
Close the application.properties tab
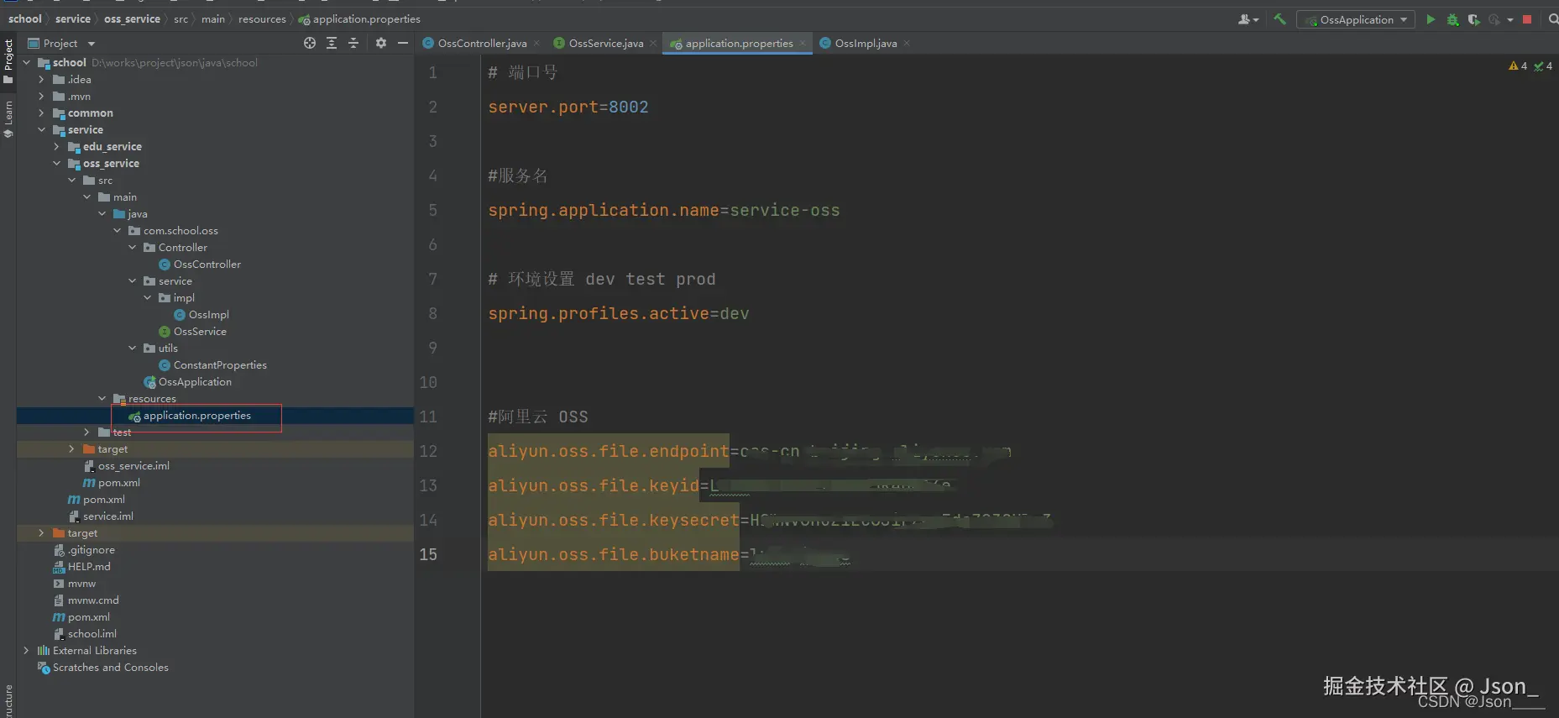[803, 43]
